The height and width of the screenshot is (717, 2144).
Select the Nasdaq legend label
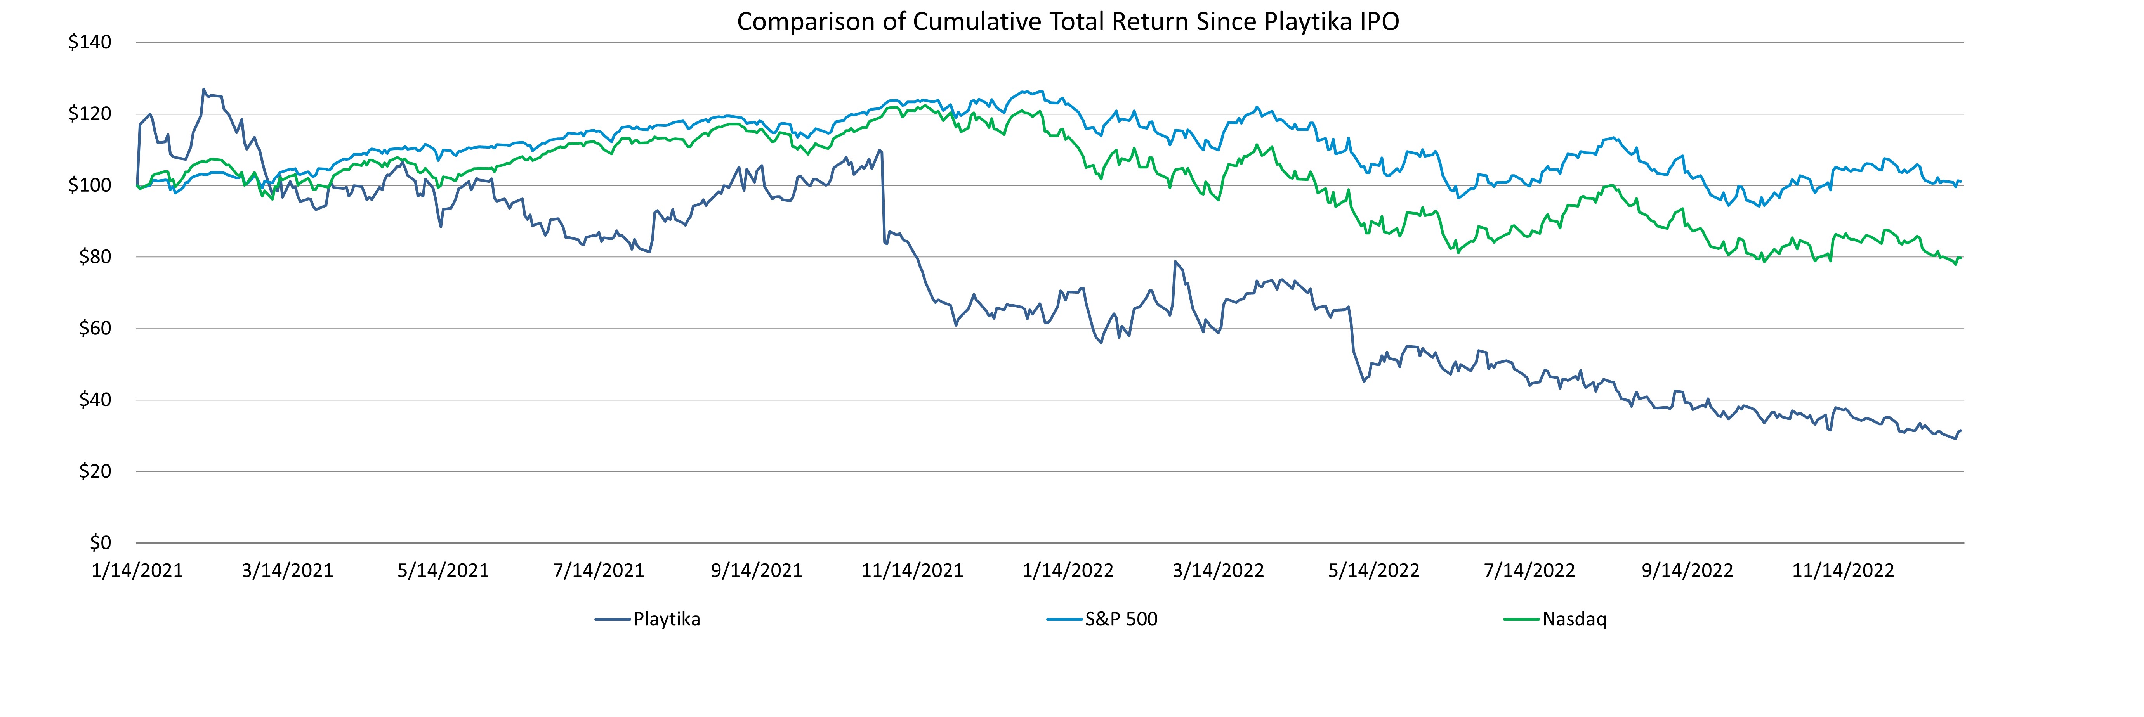click(x=1574, y=620)
